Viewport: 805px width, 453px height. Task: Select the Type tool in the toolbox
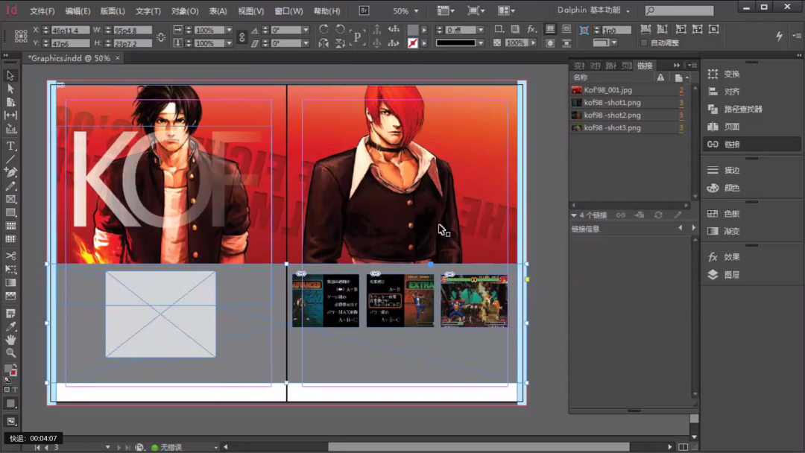(10, 145)
